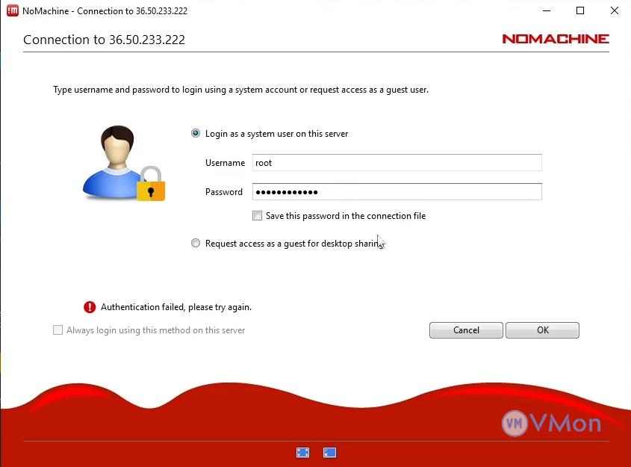Click the 'Type username and password' instruction text
Screen dimensions: 631x467
coord(240,90)
